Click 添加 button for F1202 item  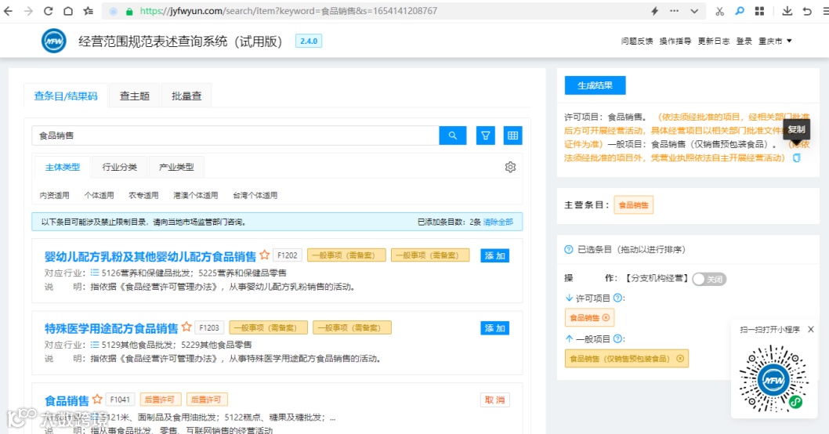[x=495, y=256]
